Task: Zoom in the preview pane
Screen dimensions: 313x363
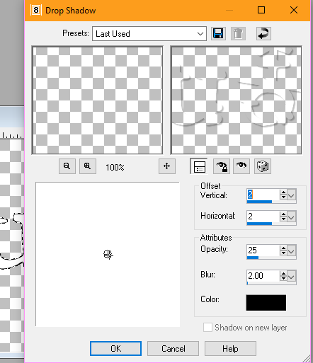Action: coord(88,166)
